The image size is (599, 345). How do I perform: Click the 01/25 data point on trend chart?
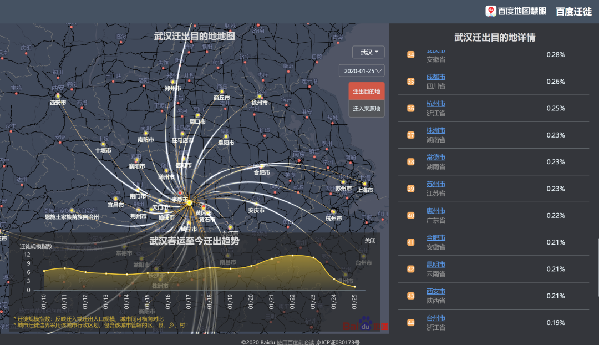click(355, 287)
